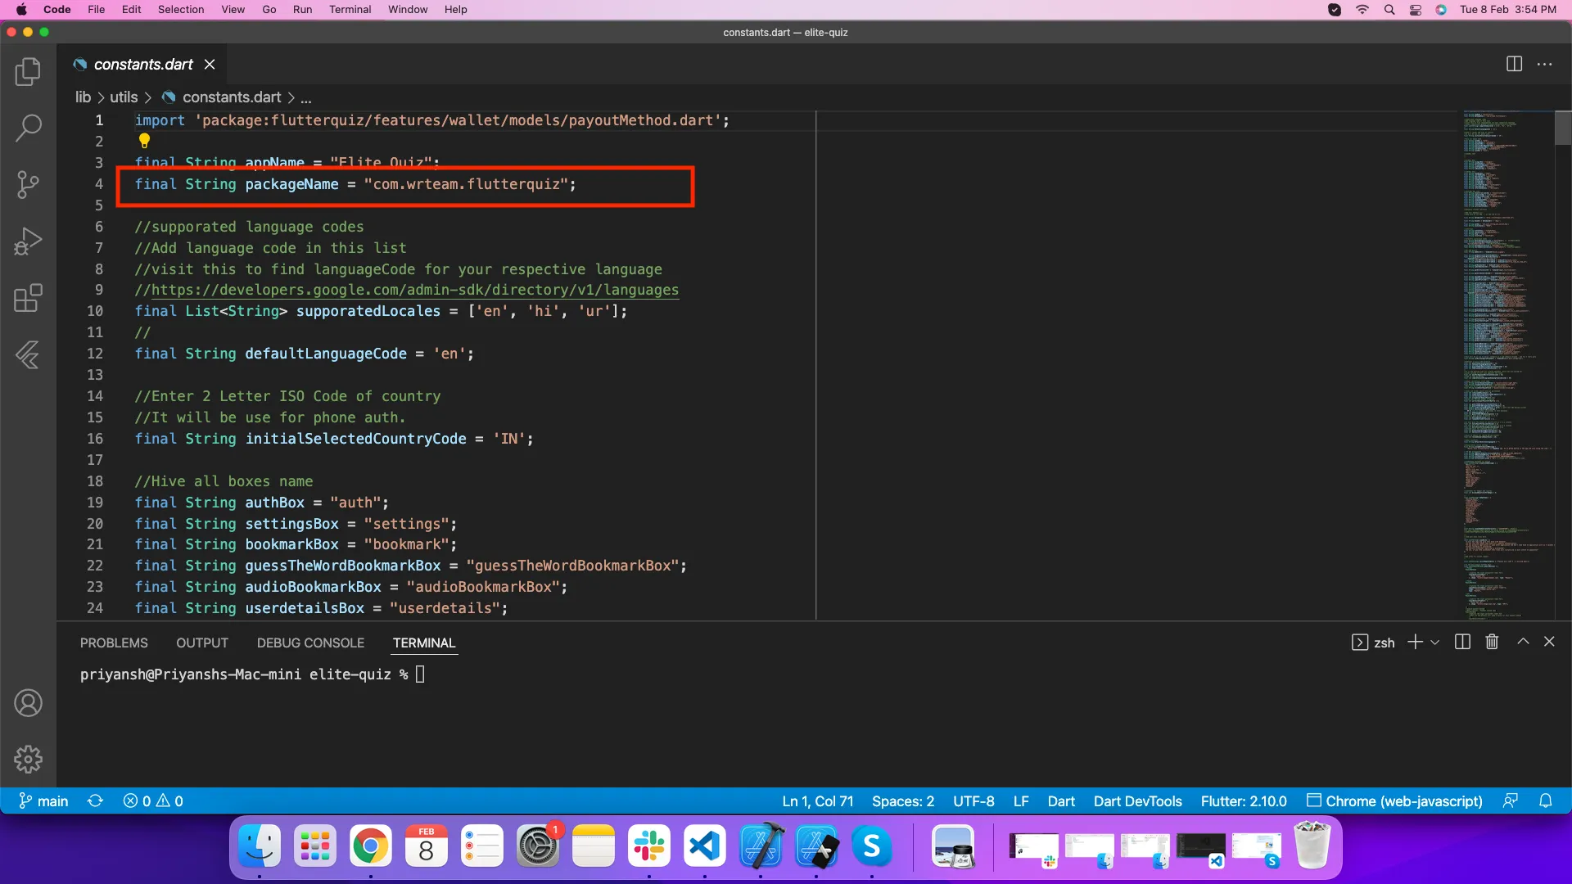Open editor More Actions ellipsis menu
The width and height of the screenshot is (1572, 884).
point(1545,64)
